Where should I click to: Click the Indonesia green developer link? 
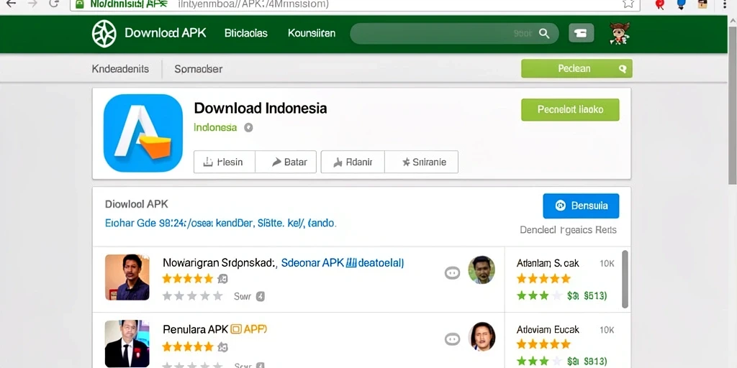[x=215, y=128]
